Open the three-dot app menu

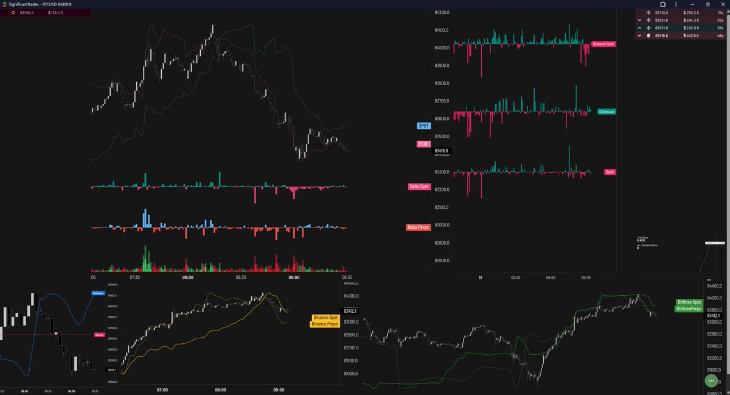point(676,4)
